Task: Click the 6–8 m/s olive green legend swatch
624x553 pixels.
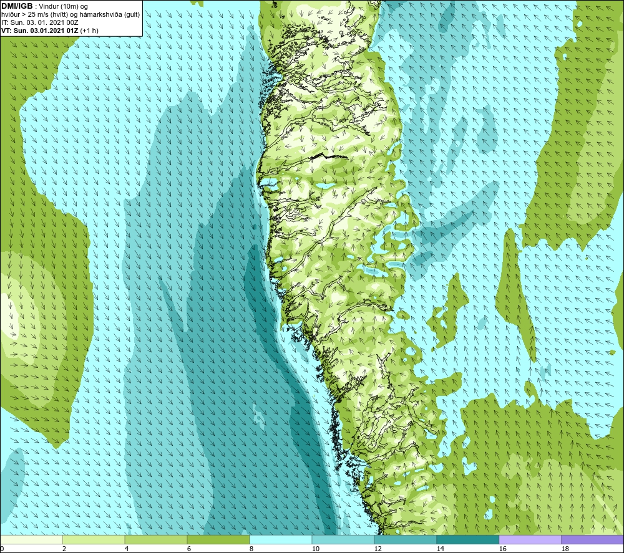Action: coord(218,540)
